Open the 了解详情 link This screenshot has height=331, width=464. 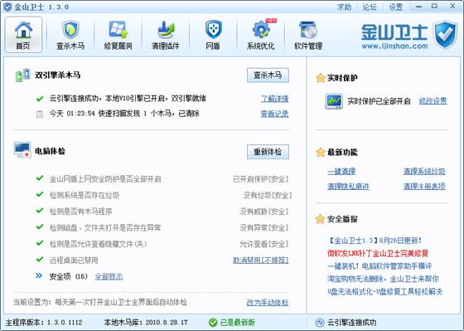point(274,99)
